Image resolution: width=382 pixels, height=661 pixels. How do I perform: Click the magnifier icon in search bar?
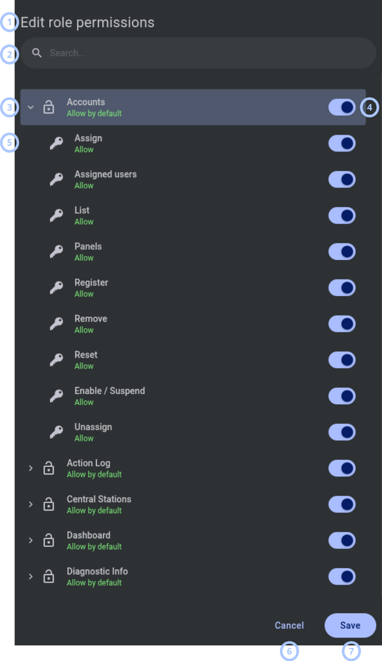(37, 53)
